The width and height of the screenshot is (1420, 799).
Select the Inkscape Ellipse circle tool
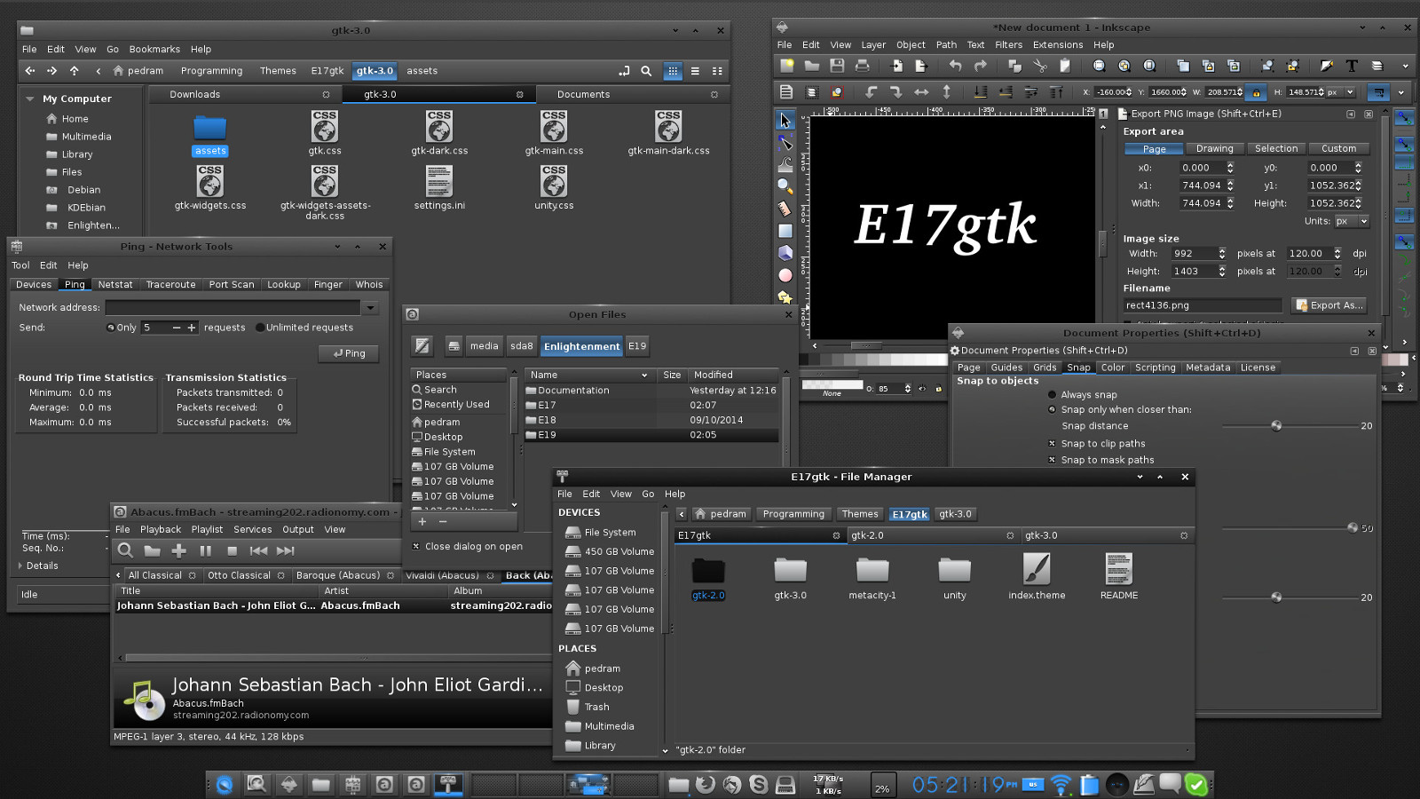click(785, 275)
